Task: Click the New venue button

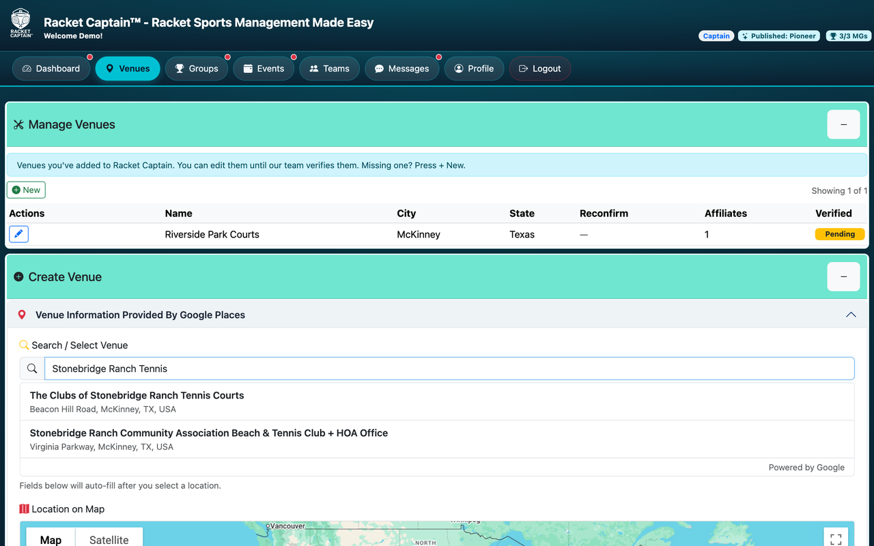Action: click(x=26, y=190)
